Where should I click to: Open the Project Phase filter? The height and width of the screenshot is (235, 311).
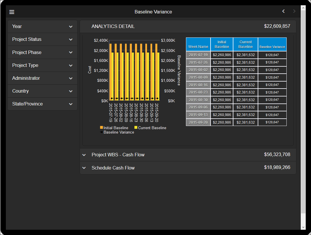(x=42, y=53)
